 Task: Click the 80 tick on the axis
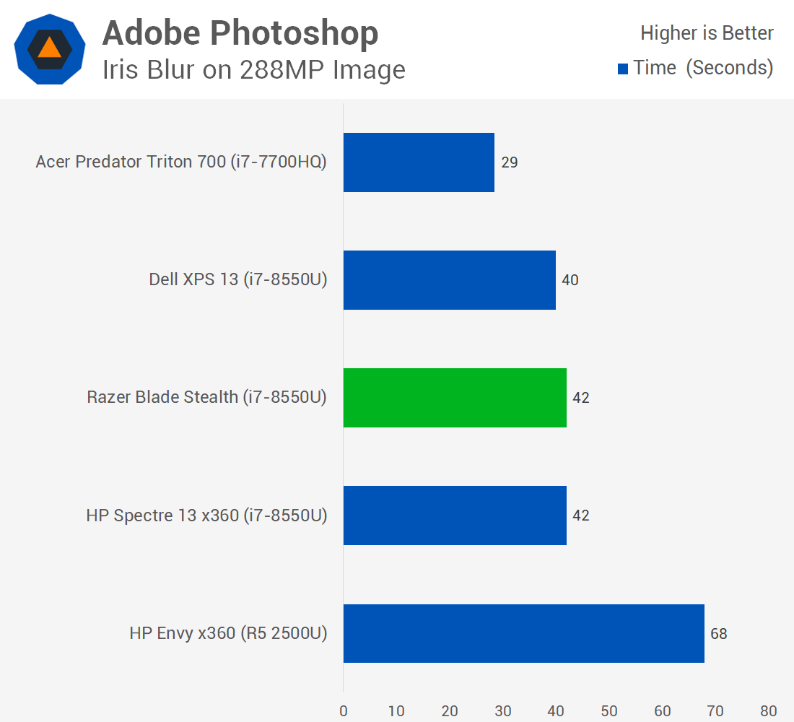click(768, 711)
